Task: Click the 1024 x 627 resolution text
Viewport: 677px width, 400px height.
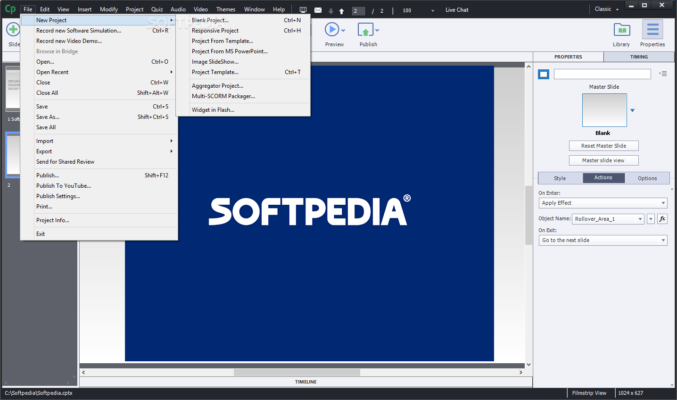Action: pos(630,393)
